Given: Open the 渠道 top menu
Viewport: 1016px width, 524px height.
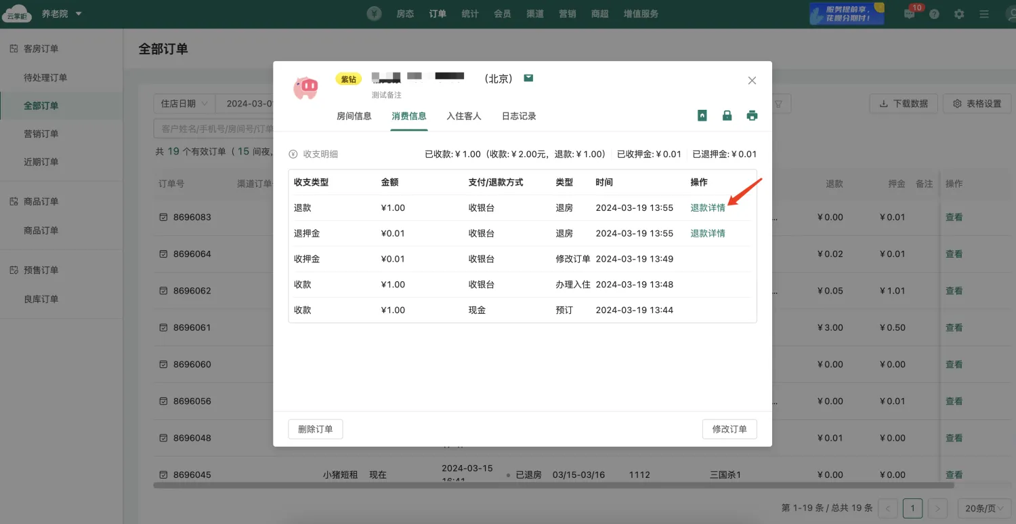Looking at the screenshot, I should [x=535, y=14].
